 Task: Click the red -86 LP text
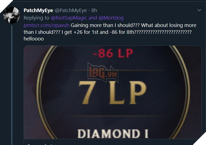click(x=113, y=53)
